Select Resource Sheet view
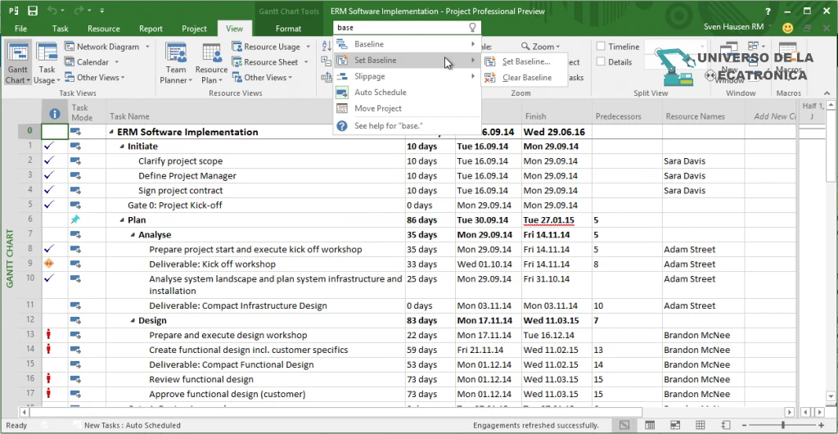The width and height of the screenshot is (838, 434). tap(270, 62)
